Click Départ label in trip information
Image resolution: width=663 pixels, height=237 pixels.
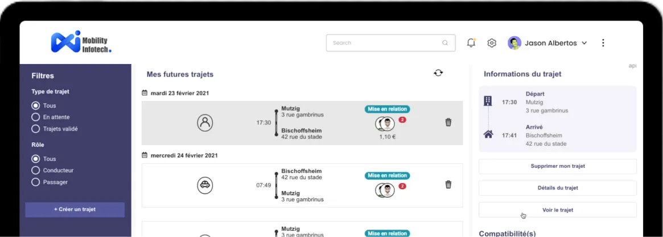(x=535, y=94)
